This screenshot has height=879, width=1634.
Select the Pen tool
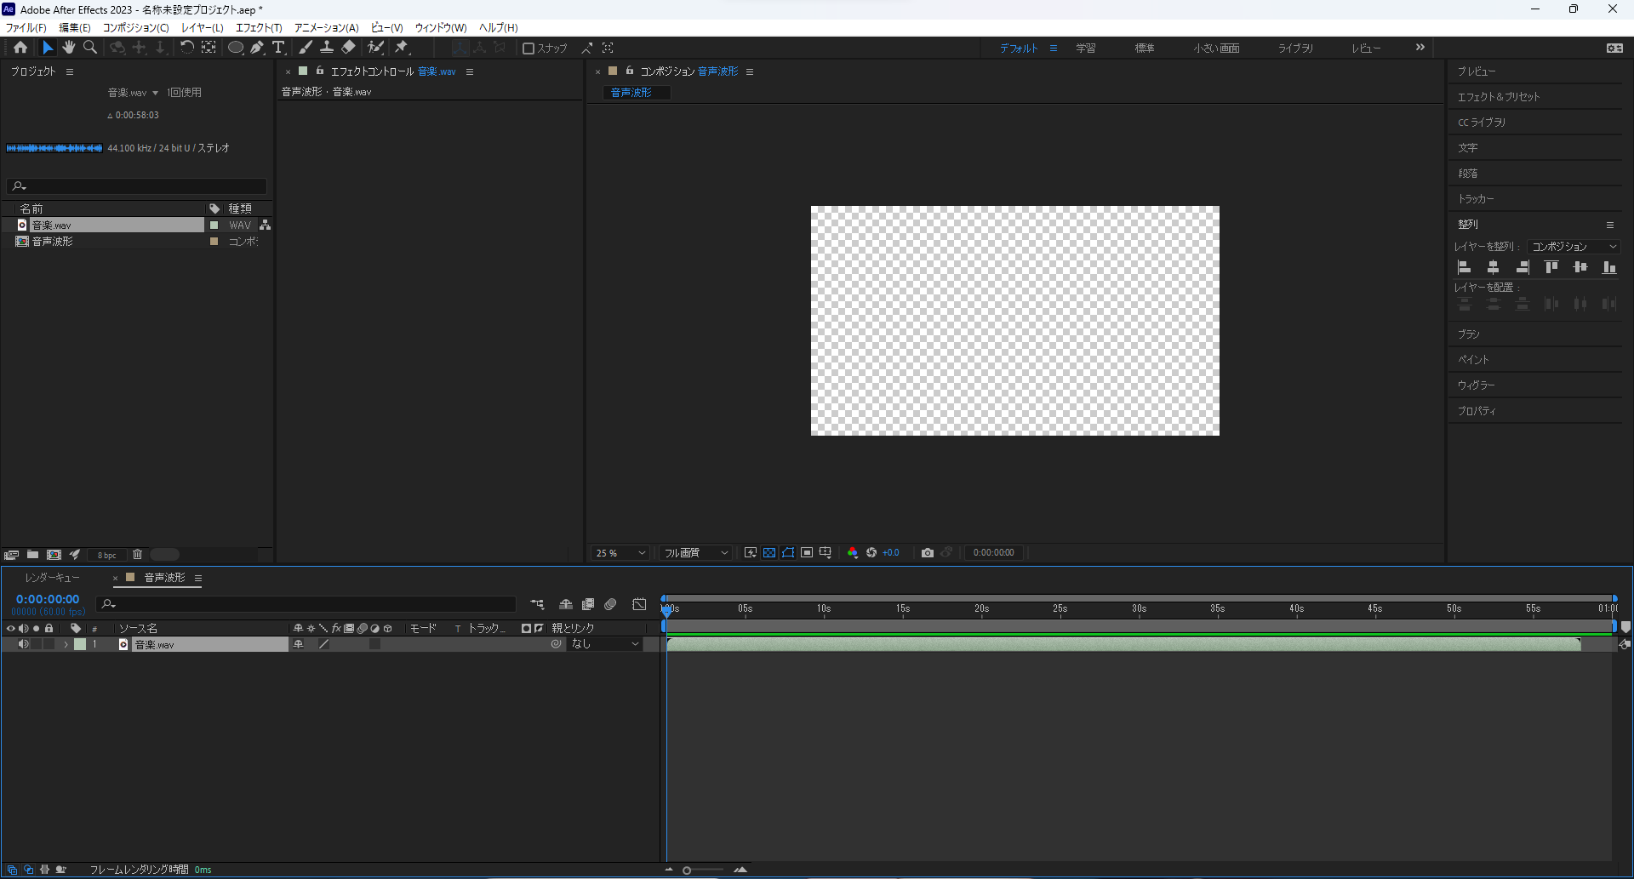click(257, 48)
